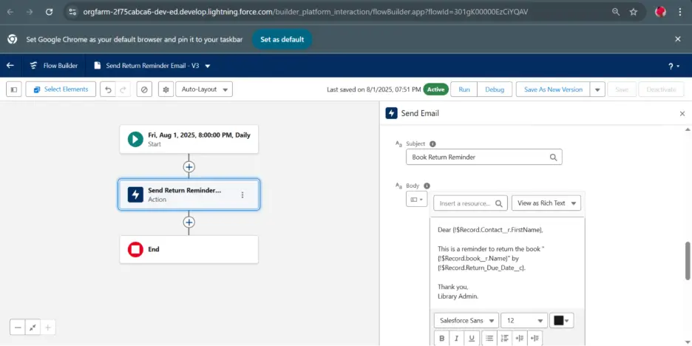Toggle bold formatting in Body editor
Image resolution: width=692 pixels, height=346 pixels.
(442, 339)
